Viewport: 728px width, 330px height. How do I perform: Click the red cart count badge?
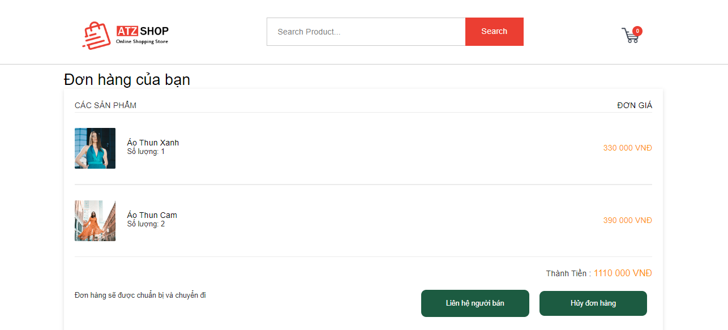(637, 31)
